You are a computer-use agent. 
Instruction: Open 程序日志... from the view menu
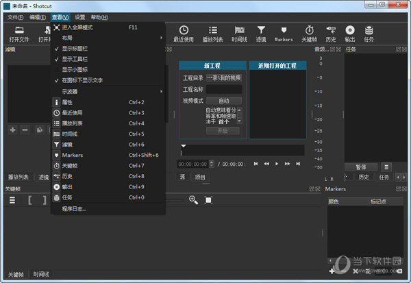[108, 209]
